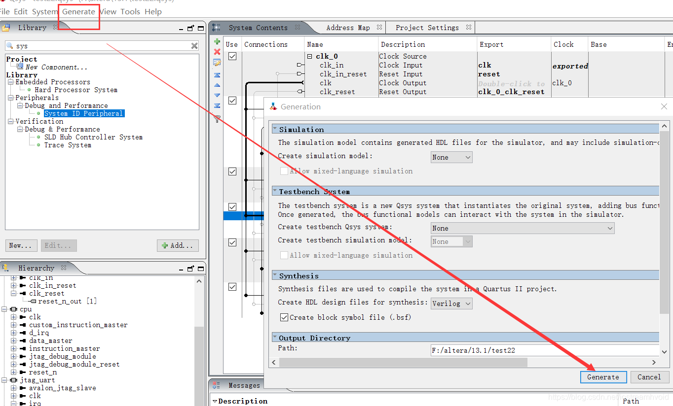The image size is (673, 406).
Task: Detach the Hierarchy panel with the pop-out icon
Action: 191,269
